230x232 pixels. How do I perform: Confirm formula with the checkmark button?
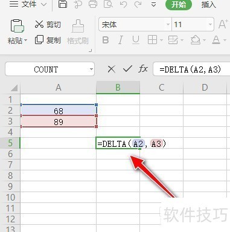(x=127, y=69)
